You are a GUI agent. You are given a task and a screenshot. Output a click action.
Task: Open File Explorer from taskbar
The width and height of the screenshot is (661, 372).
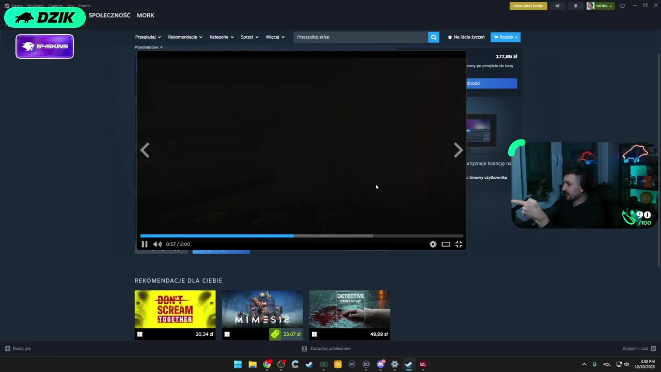point(253,364)
